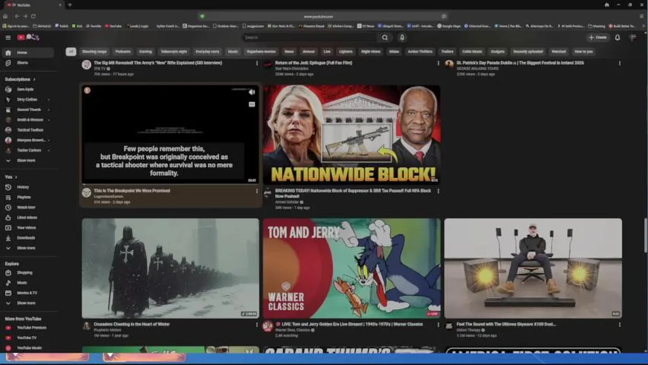Click inside the YouTube search field
Viewport: 648px width, 365px height.
coord(309,38)
